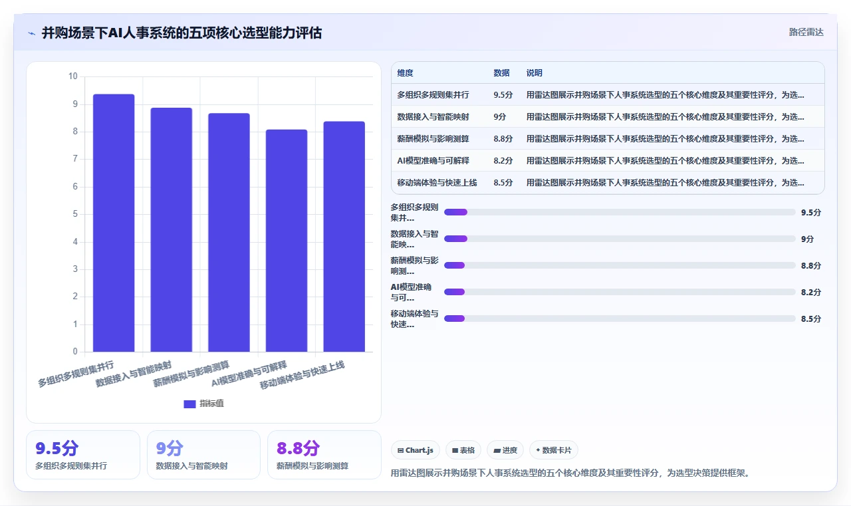Click the 路径雷达 label in header

pyautogui.click(x=806, y=32)
